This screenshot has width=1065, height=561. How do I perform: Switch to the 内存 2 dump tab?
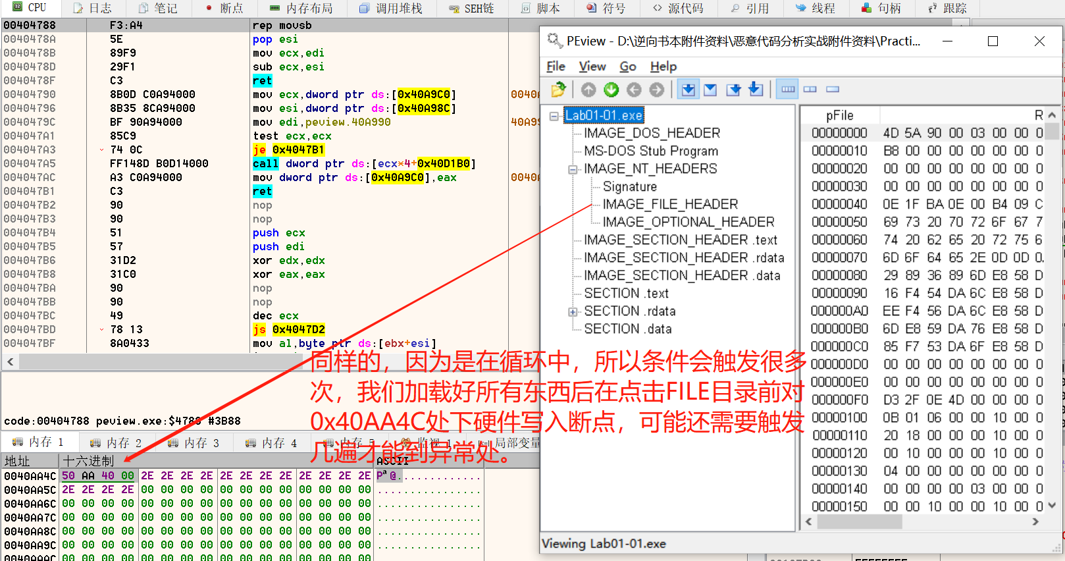coord(117,442)
